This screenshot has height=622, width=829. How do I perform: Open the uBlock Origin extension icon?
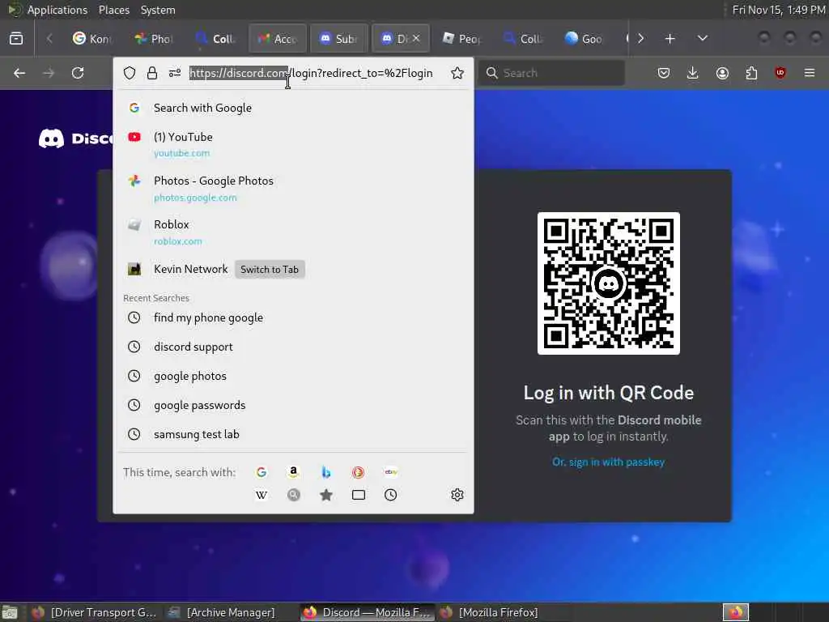pos(780,73)
